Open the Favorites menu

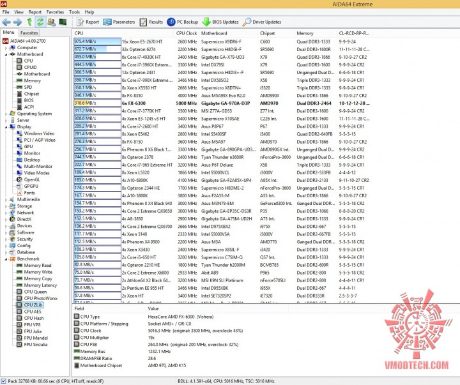[x=55, y=12]
